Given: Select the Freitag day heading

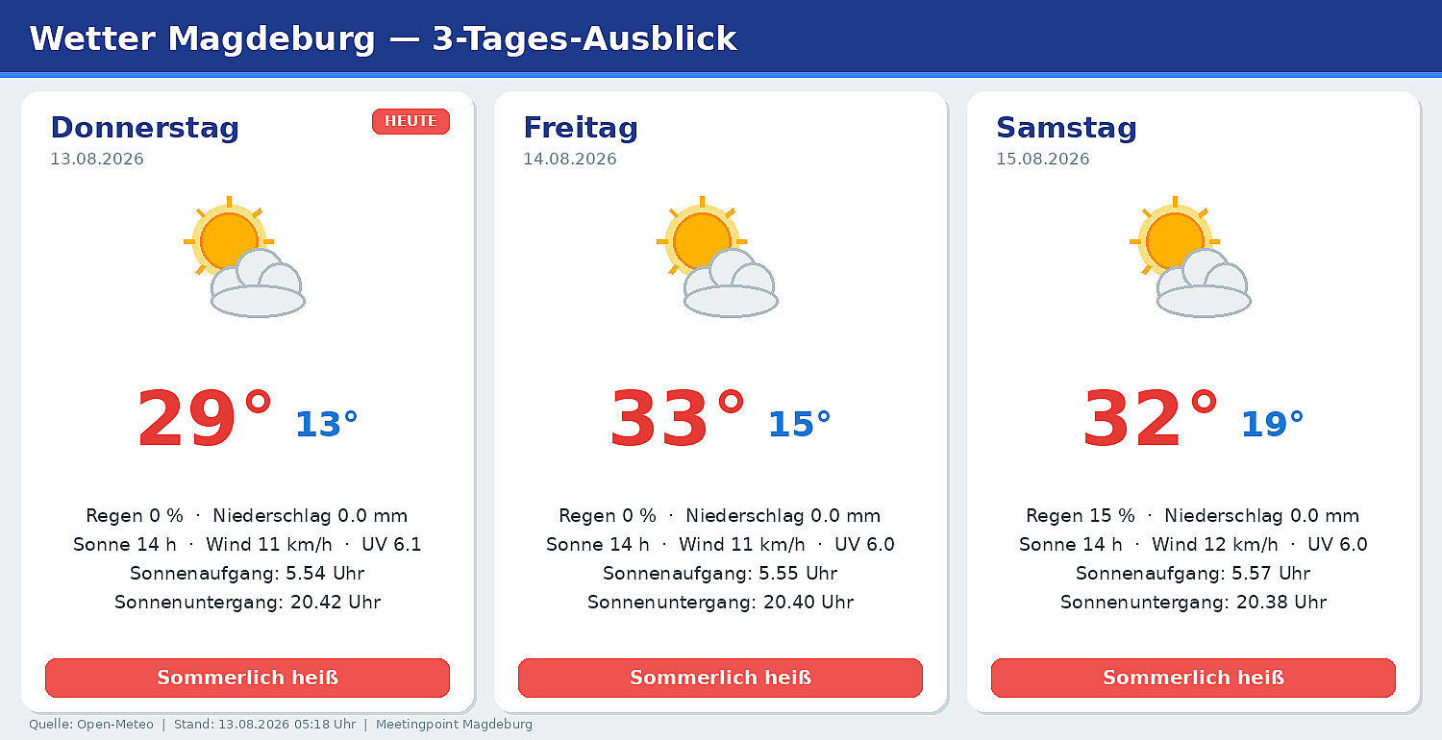Looking at the screenshot, I should tap(581, 128).
